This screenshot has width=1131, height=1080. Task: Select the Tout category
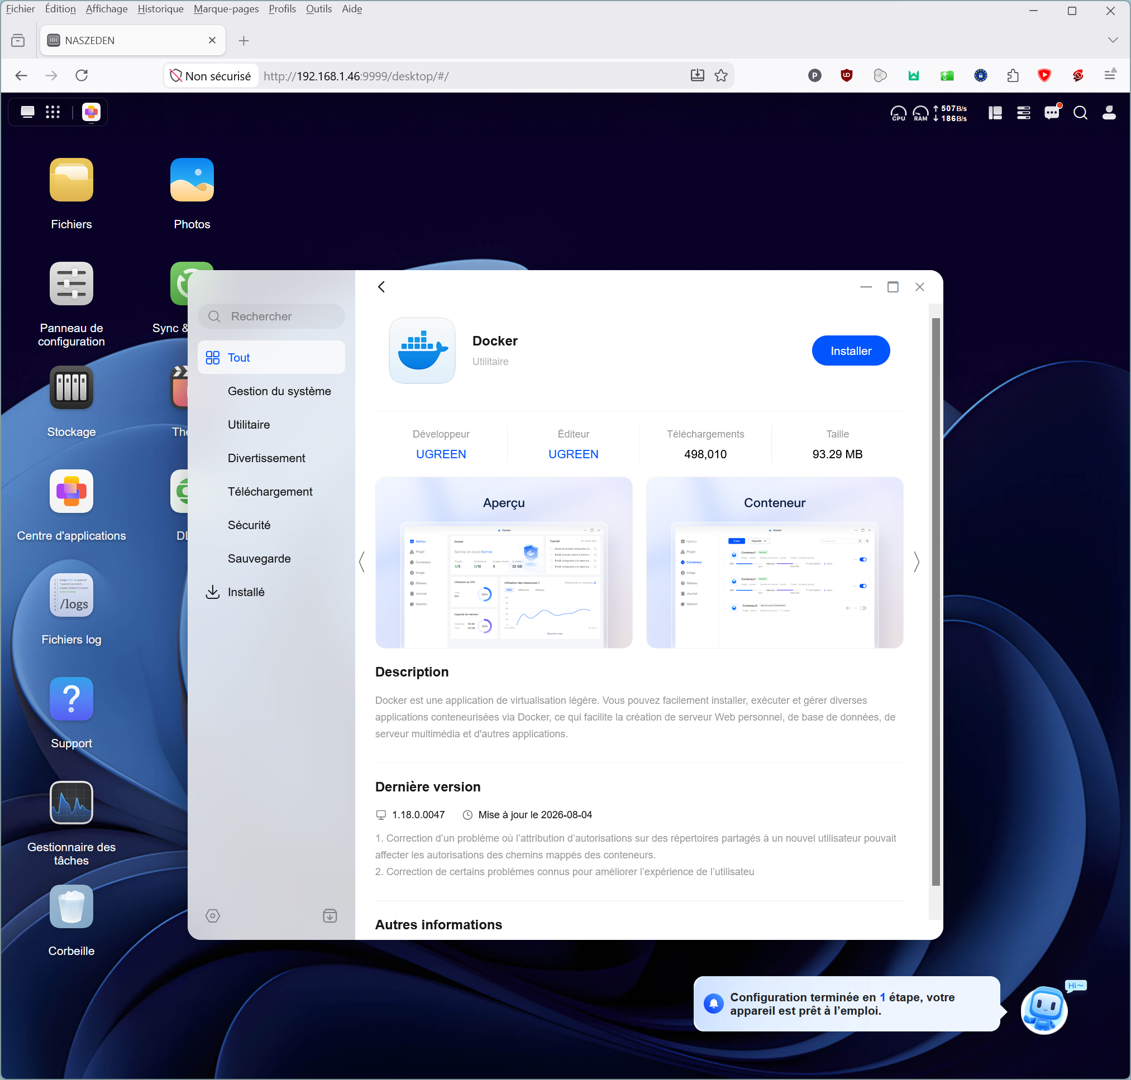(271, 358)
